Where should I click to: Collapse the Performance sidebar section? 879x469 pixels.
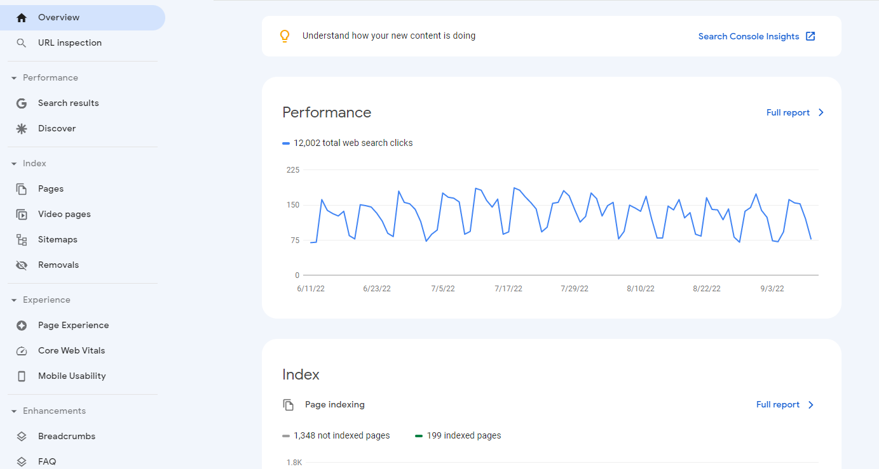pyautogui.click(x=14, y=78)
